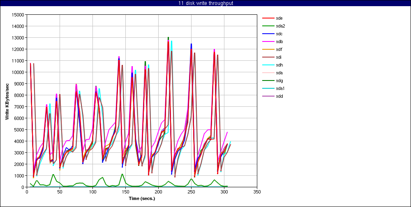Click the 5000 y-axis value
Screen dimensions: 411x207
pyautogui.click(x=19, y=130)
